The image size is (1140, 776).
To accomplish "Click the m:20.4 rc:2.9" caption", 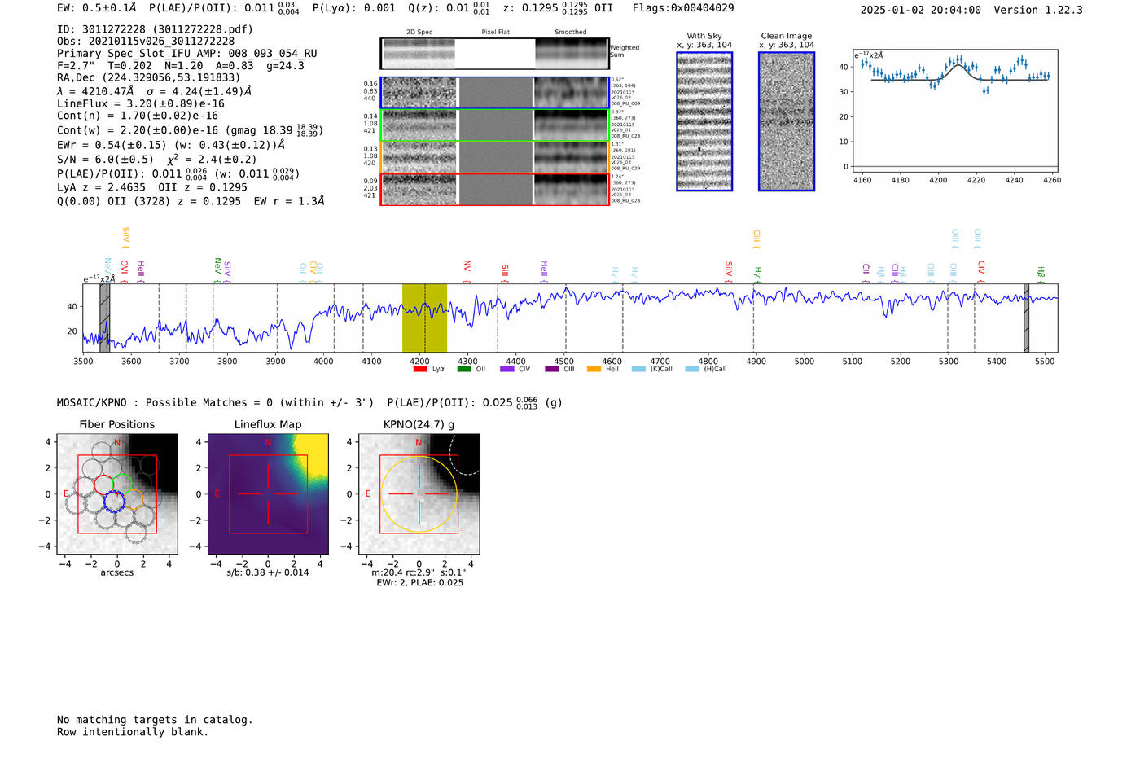I will pos(419,572).
